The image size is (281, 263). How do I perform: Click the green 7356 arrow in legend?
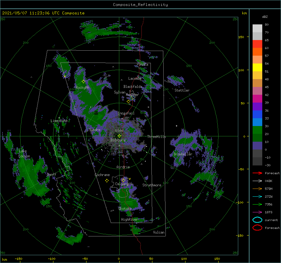tap(257, 204)
